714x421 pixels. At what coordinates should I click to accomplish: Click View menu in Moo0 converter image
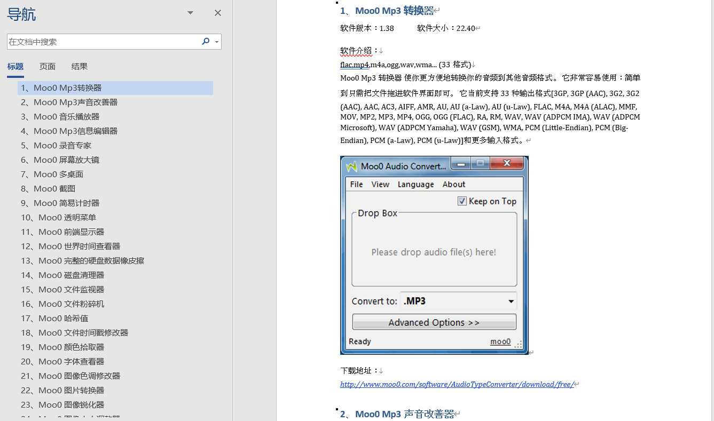(380, 184)
